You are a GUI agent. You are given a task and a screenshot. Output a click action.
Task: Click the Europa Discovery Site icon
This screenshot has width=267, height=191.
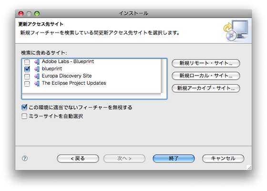pos(37,76)
